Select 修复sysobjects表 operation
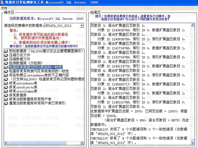 click(23, 87)
